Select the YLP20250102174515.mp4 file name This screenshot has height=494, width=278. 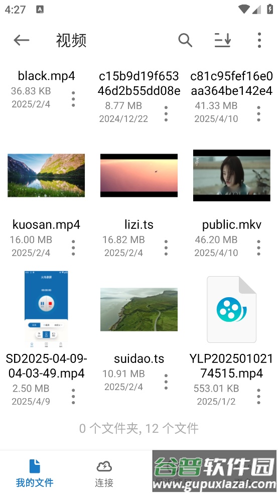[x=231, y=366]
